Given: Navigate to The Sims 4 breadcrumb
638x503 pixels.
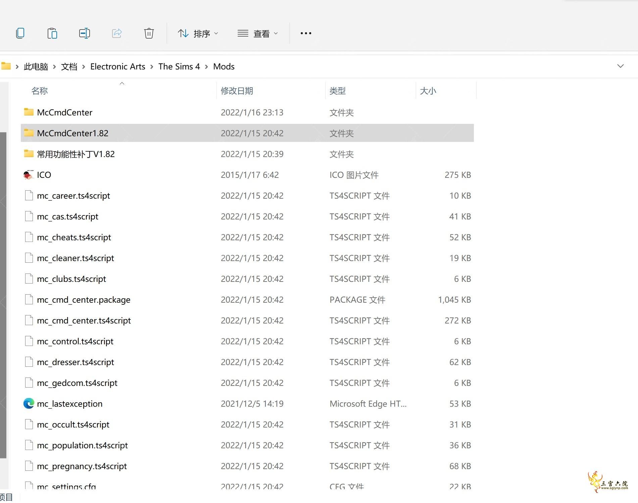Looking at the screenshot, I should click(179, 66).
